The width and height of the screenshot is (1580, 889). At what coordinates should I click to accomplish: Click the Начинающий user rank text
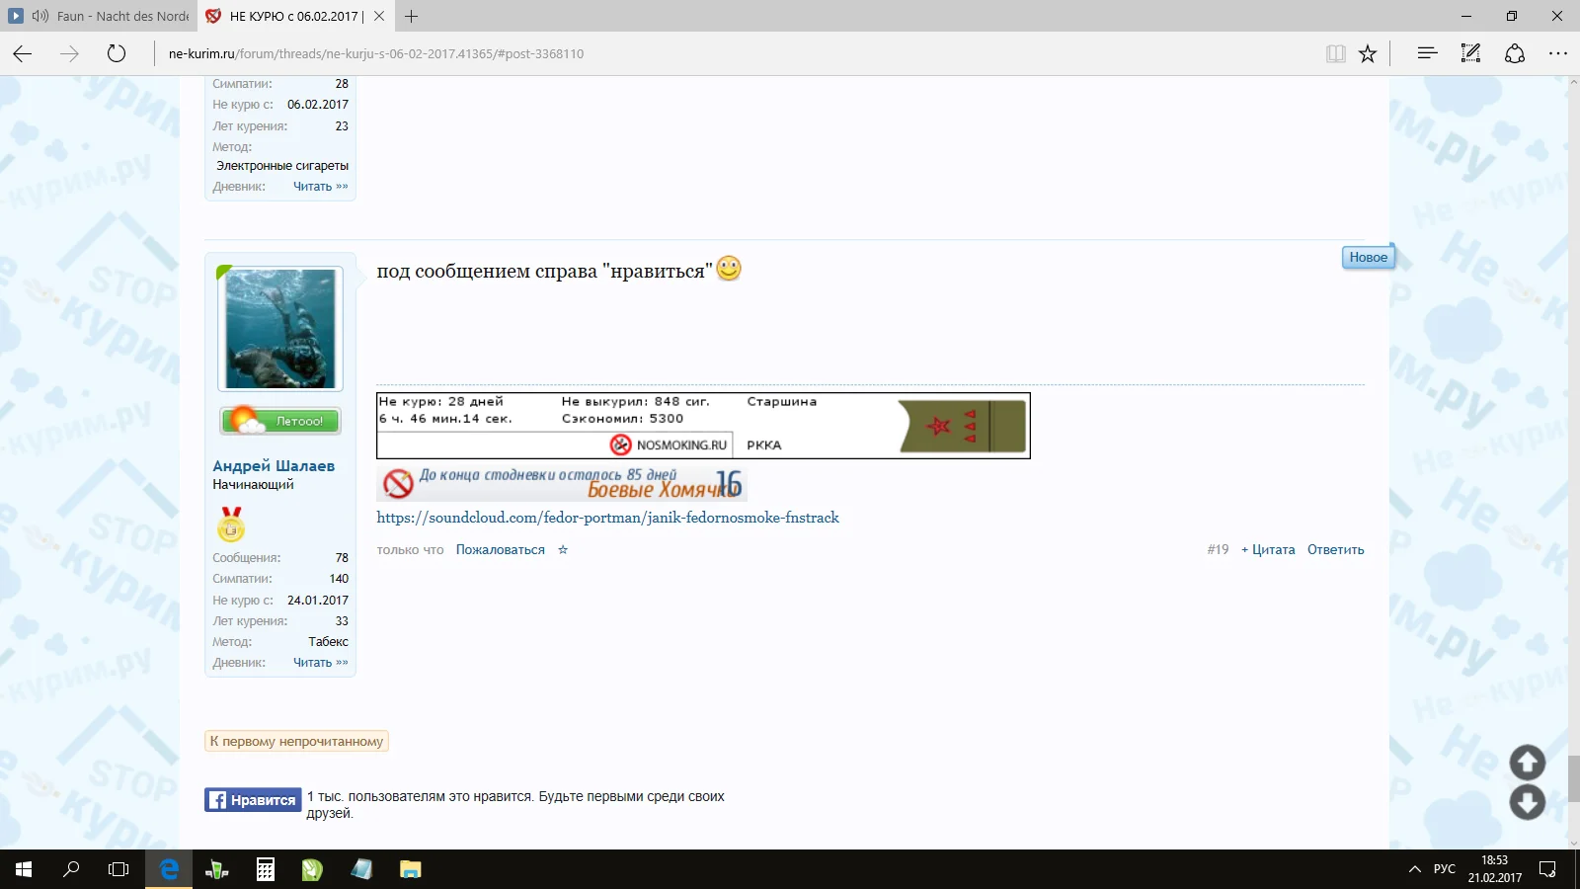tap(253, 485)
